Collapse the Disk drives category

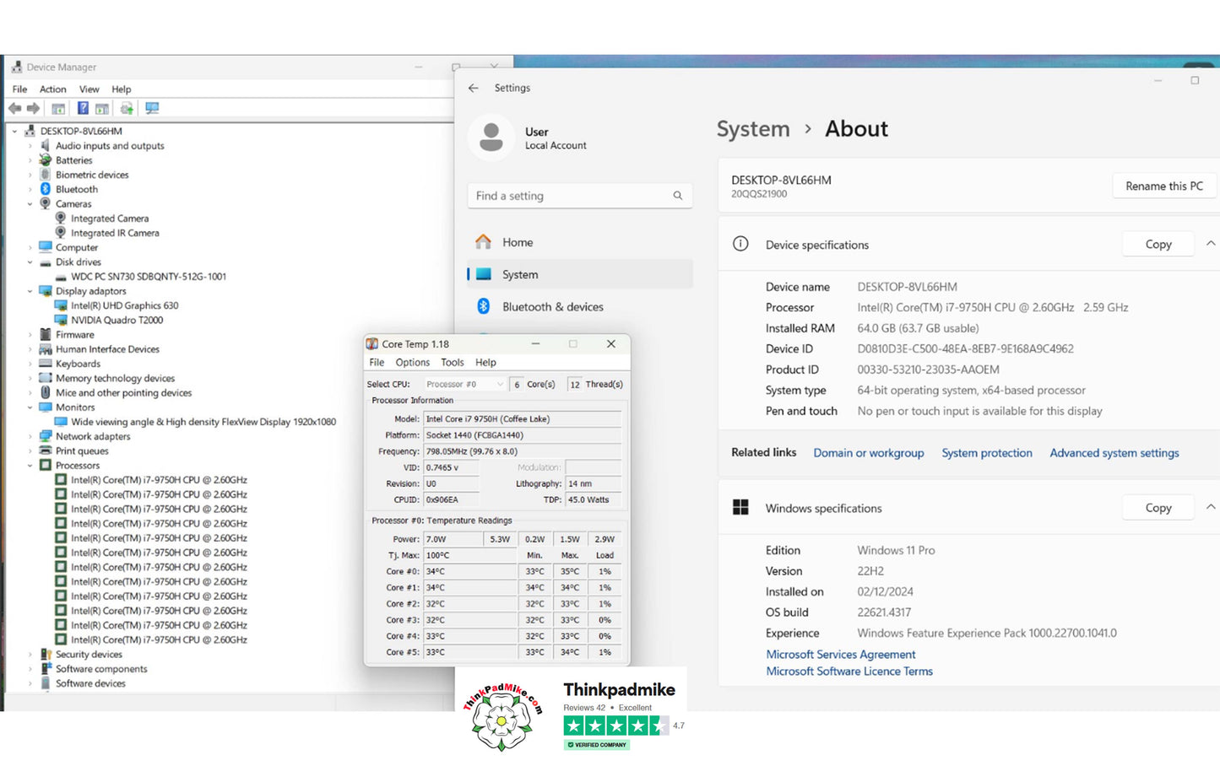30,262
